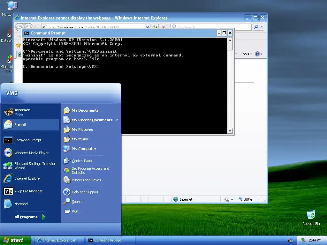Launch Command Prompt from Start menu list
This screenshot has height=245, width=327.
30,140
